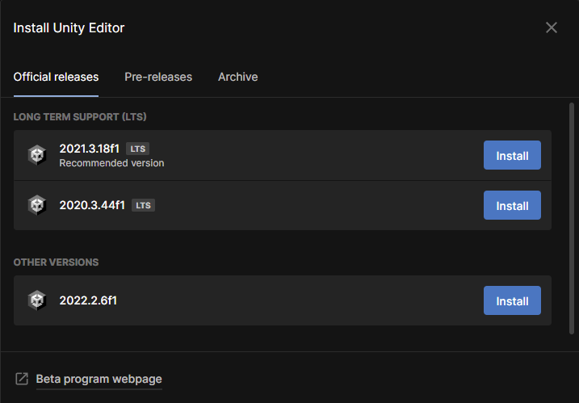
Task: Click the Install Unity Editor title
Action: tap(69, 27)
